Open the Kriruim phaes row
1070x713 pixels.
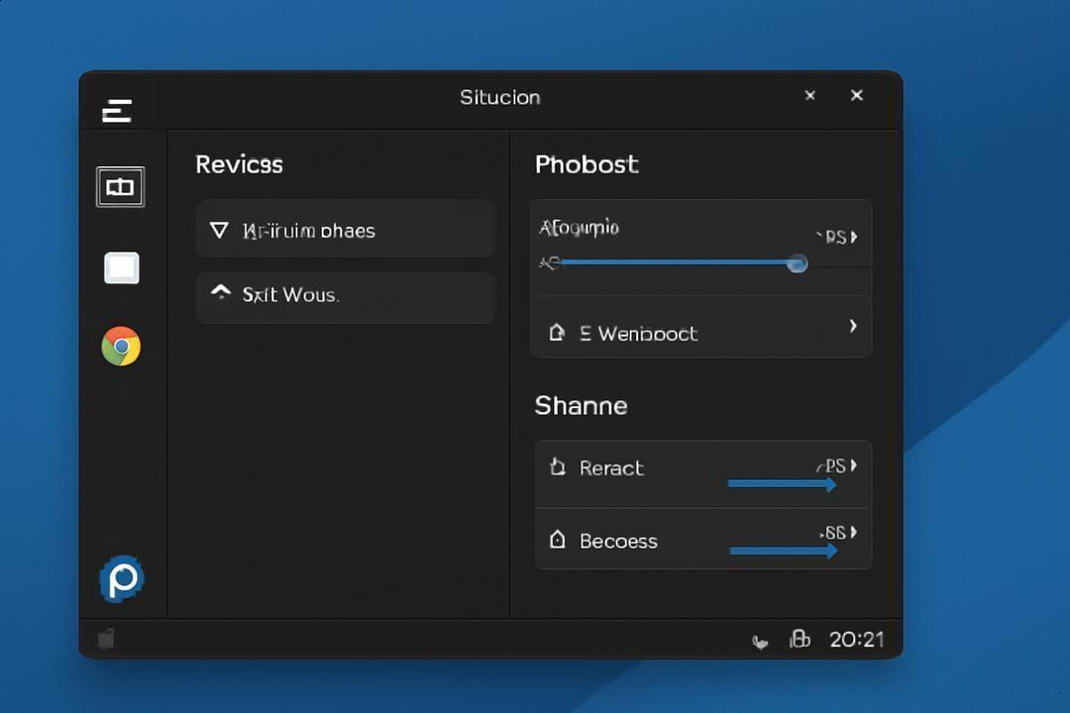tap(346, 229)
